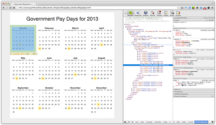Screen dimensions: 216x125
Task: Select the html breadcrumb in DevTools
Action: 137,122
